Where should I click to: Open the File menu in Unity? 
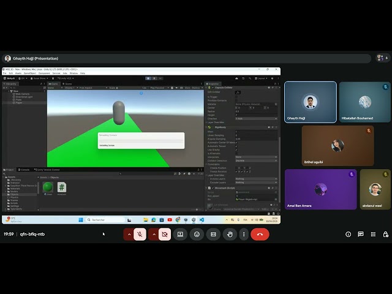click(4, 73)
